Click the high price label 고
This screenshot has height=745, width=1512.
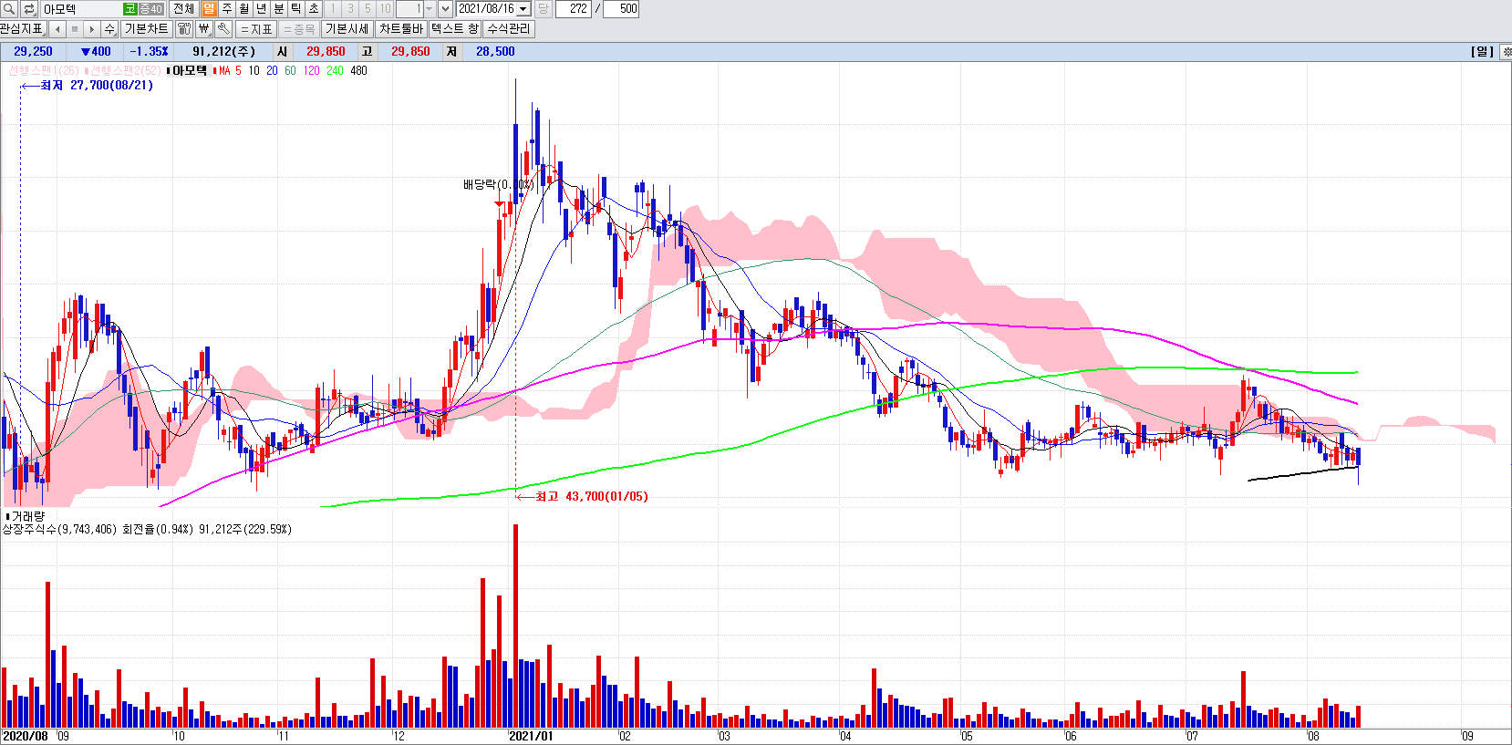click(x=367, y=52)
